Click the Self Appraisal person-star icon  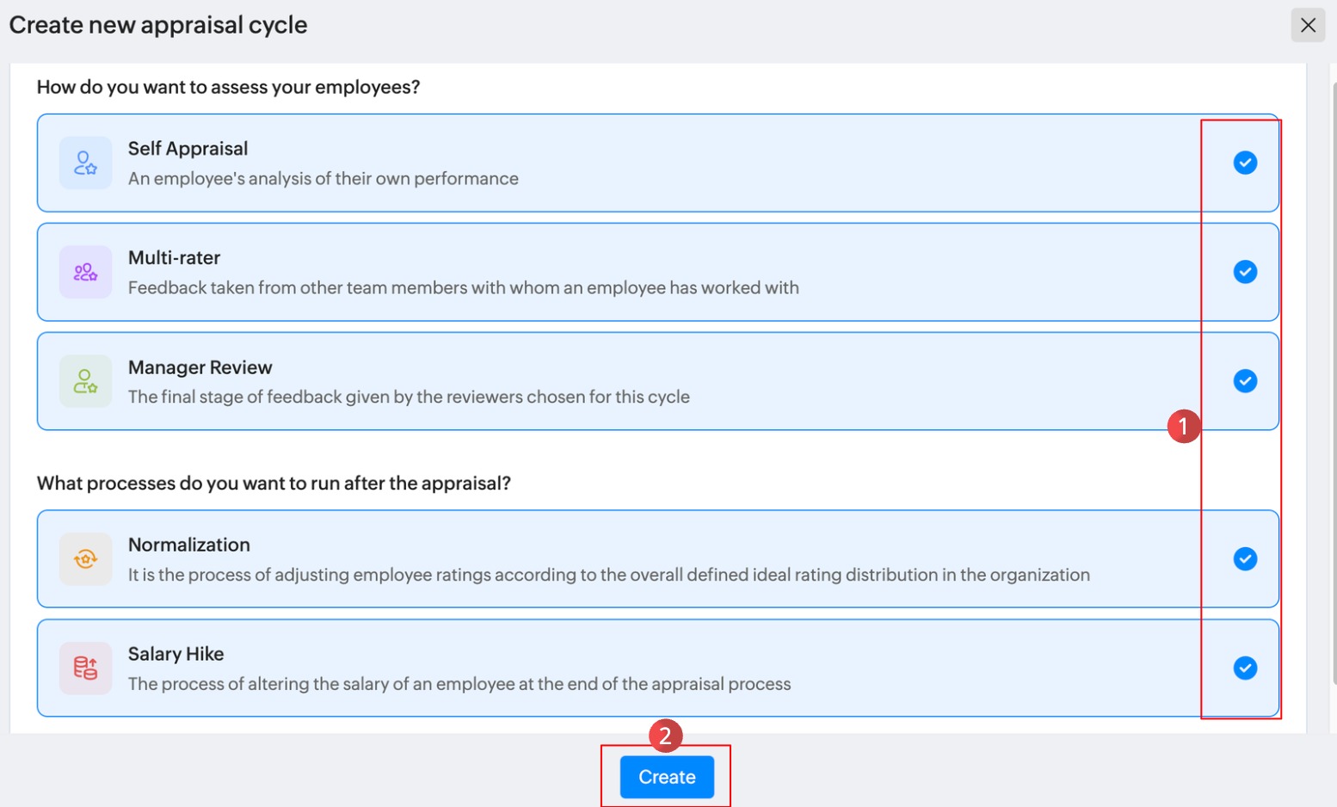[85, 163]
